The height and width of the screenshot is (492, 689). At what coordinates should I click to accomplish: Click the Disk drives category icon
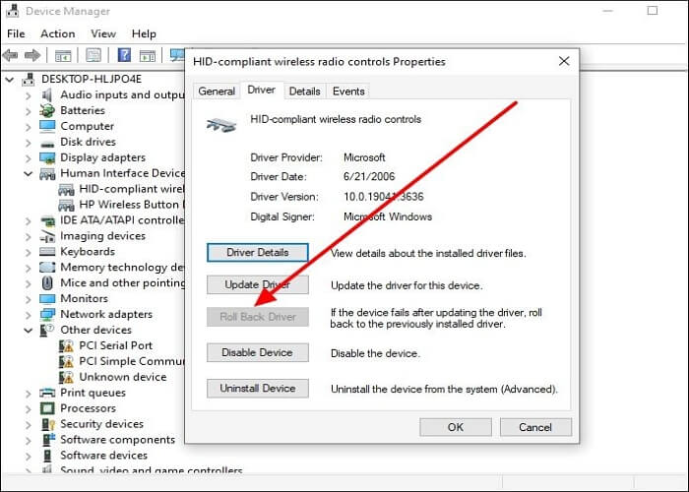47,144
